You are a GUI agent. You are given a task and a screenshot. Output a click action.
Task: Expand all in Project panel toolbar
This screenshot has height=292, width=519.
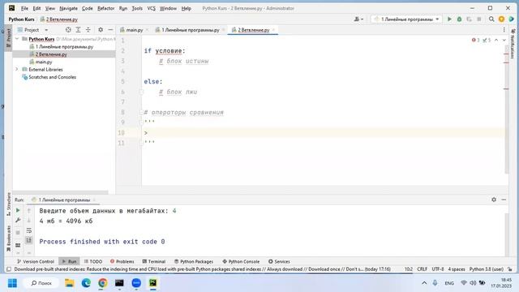click(78, 30)
